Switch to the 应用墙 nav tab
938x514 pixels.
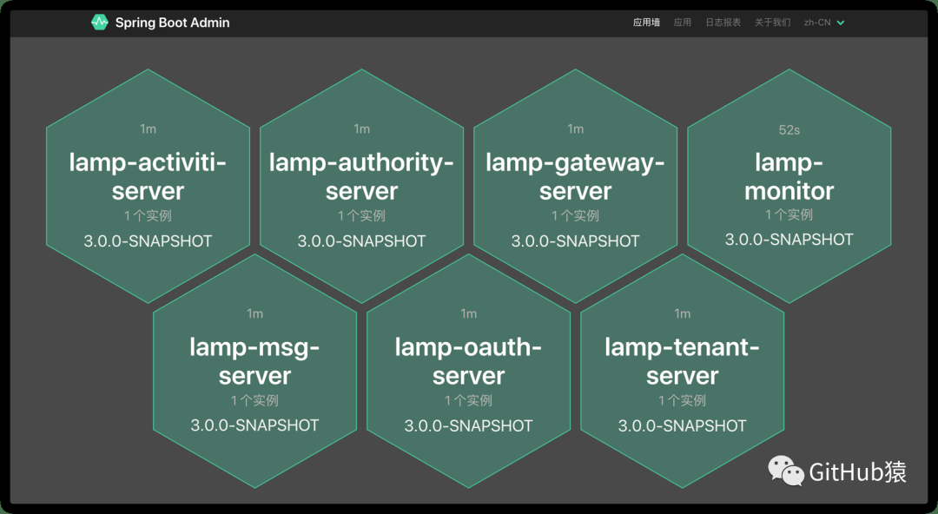647,23
